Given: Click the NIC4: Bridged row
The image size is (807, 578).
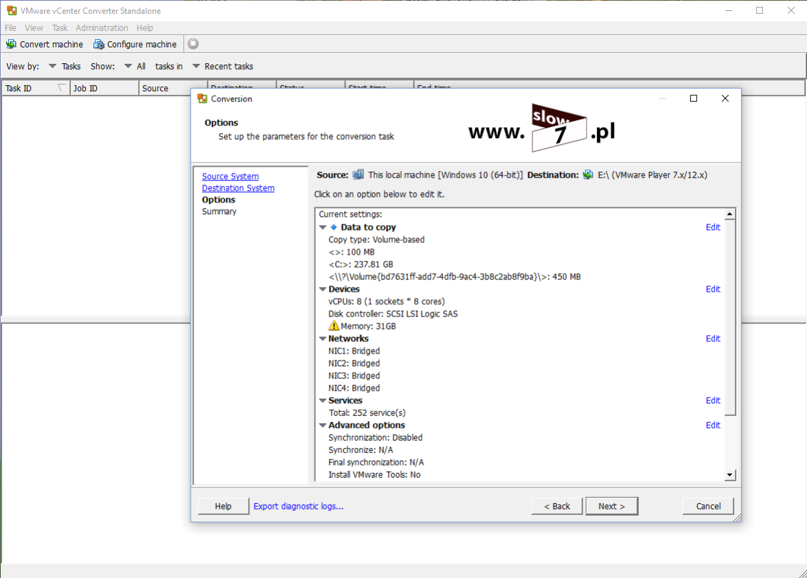Looking at the screenshot, I should point(354,389).
